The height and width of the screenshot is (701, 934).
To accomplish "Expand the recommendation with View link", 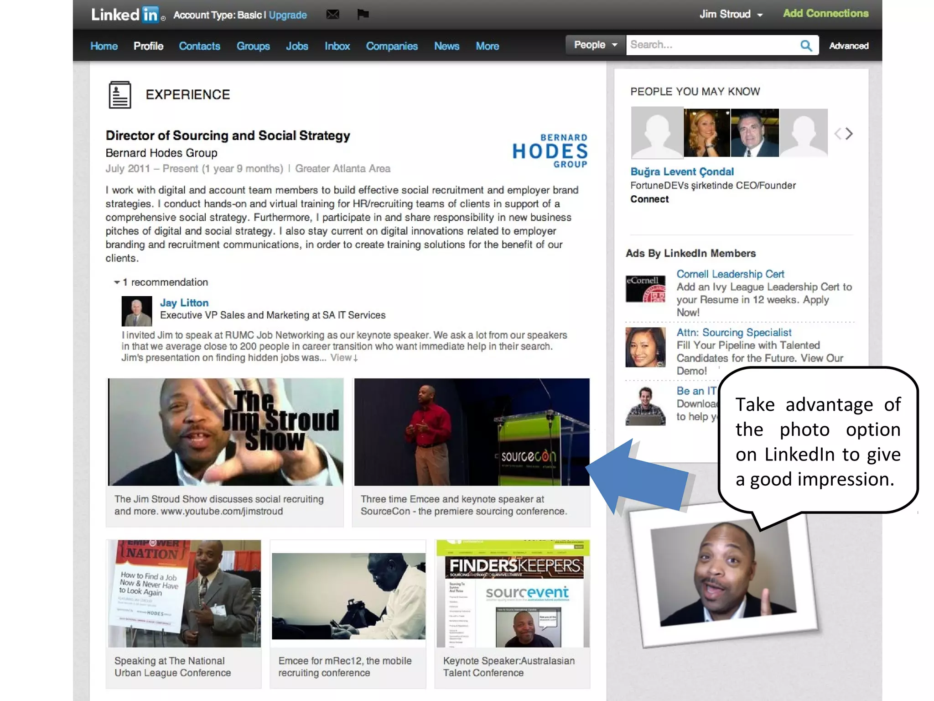I will (x=344, y=358).
